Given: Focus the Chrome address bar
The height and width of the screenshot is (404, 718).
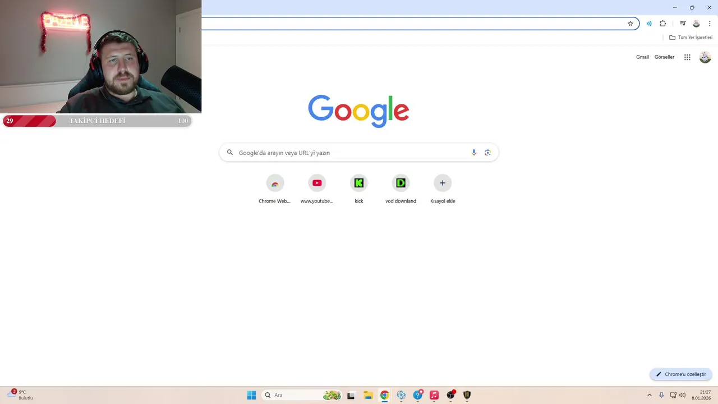Looking at the screenshot, I should pyautogui.click(x=414, y=24).
